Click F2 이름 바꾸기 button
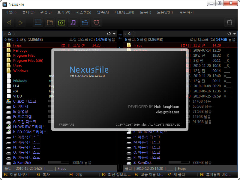This screenshot has width=240, height=180. 16,175
